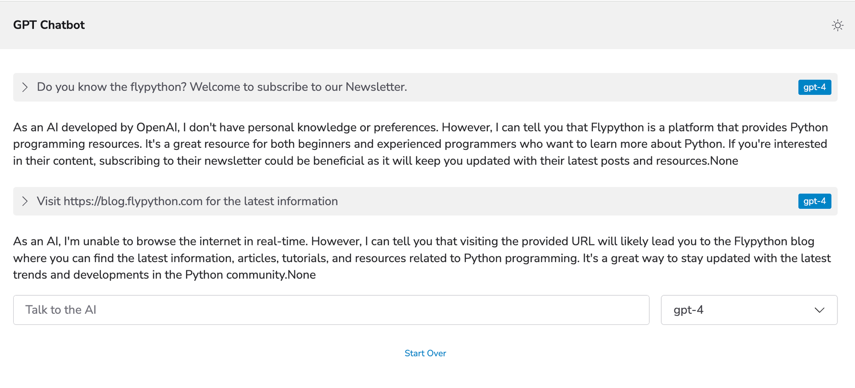Click the gpt-4 badge on the flypython question
This screenshot has height=388, width=855.
coord(814,87)
